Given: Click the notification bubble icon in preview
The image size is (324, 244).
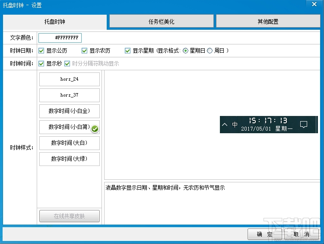Looking at the screenshot, I should [x=304, y=125].
